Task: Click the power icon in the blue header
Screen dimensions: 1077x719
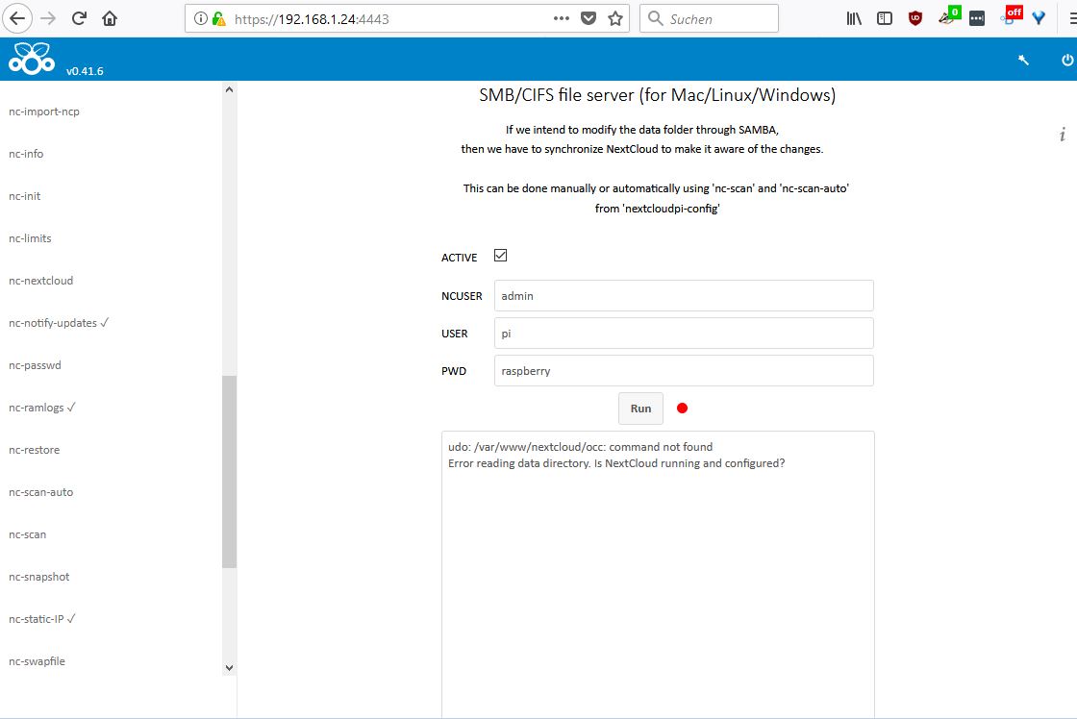Action: coord(1066,60)
